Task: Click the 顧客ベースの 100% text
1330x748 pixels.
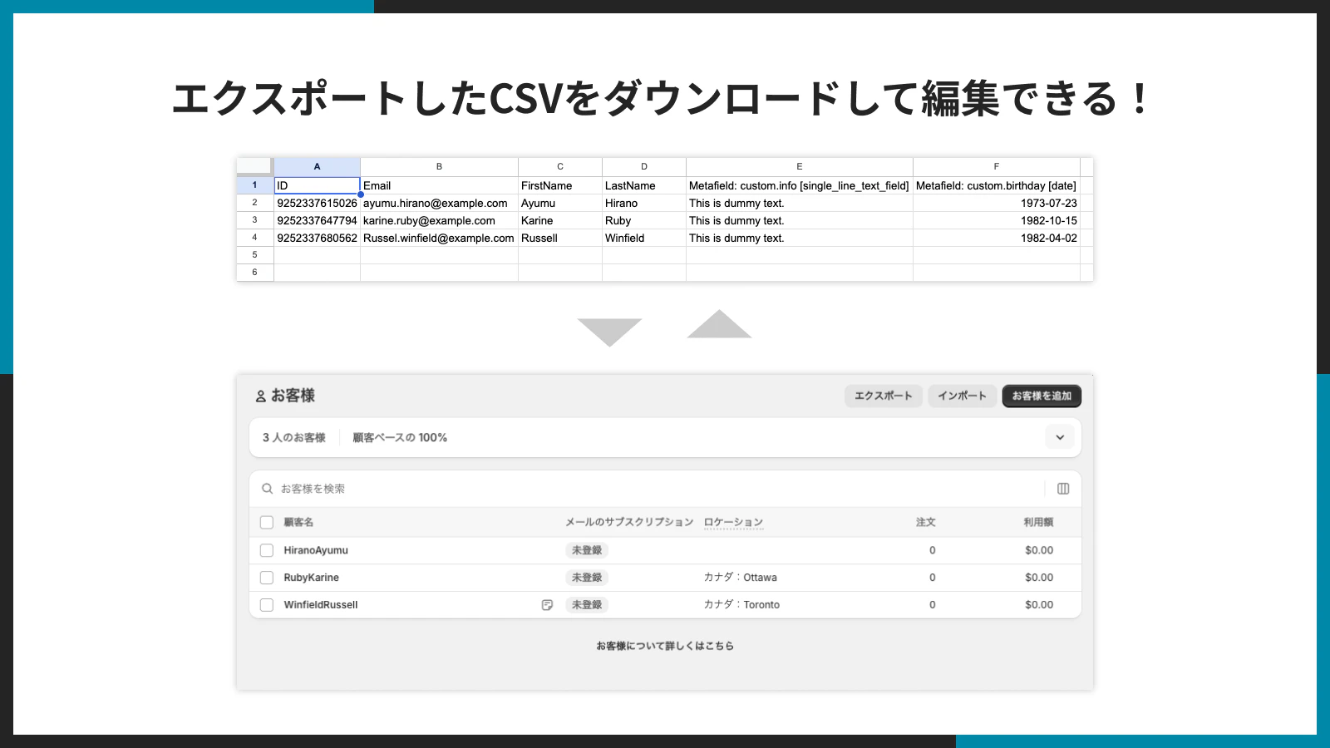Action: coord(400,437)
